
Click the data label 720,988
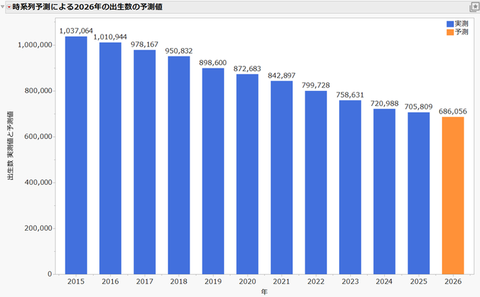[384, 103]
